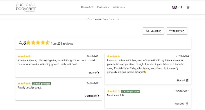Click Rowena's three-star rating
The width and height of the screenshot is (205, 110).
click(114, 91)
